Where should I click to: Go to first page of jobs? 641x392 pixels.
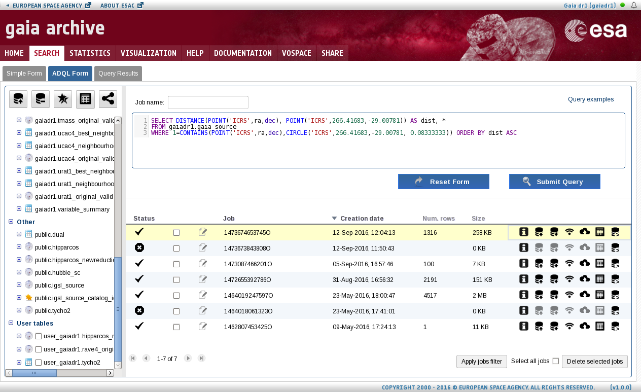(x=133, y=358)
